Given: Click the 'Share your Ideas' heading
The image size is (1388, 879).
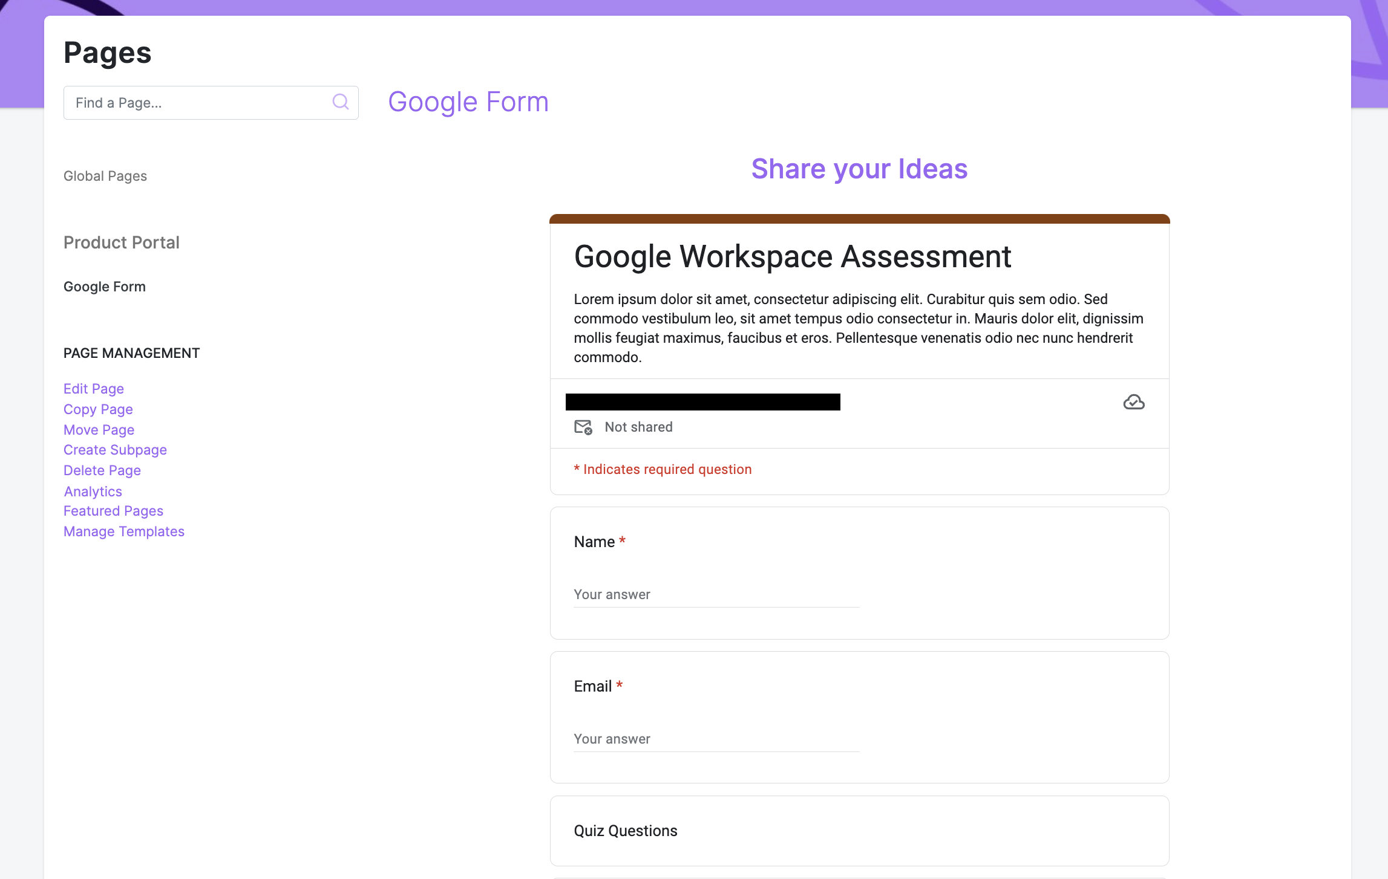Looking at the screenshot, I should [x=859, y=169].
